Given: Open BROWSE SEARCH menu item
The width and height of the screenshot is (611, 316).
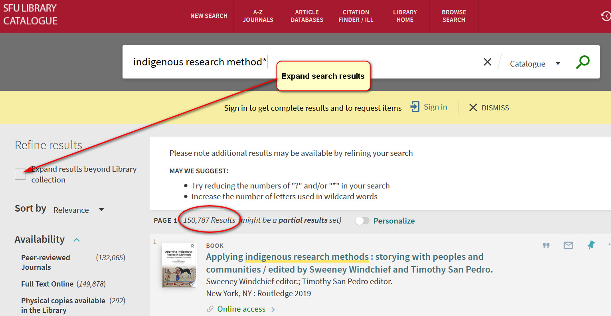Looking at the screenshot, I should (x=454, y=16).
